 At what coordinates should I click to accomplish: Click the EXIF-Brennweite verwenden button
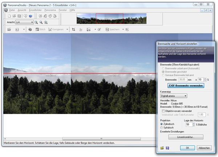tap(186, 85)
